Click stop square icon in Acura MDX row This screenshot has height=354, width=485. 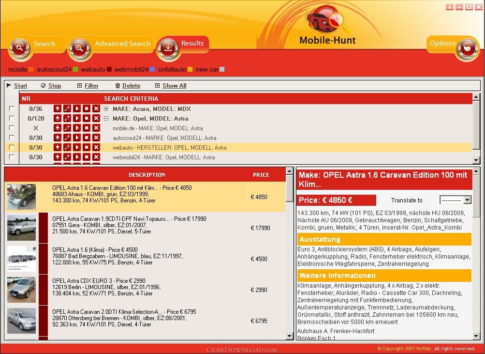tap(87, 108)
